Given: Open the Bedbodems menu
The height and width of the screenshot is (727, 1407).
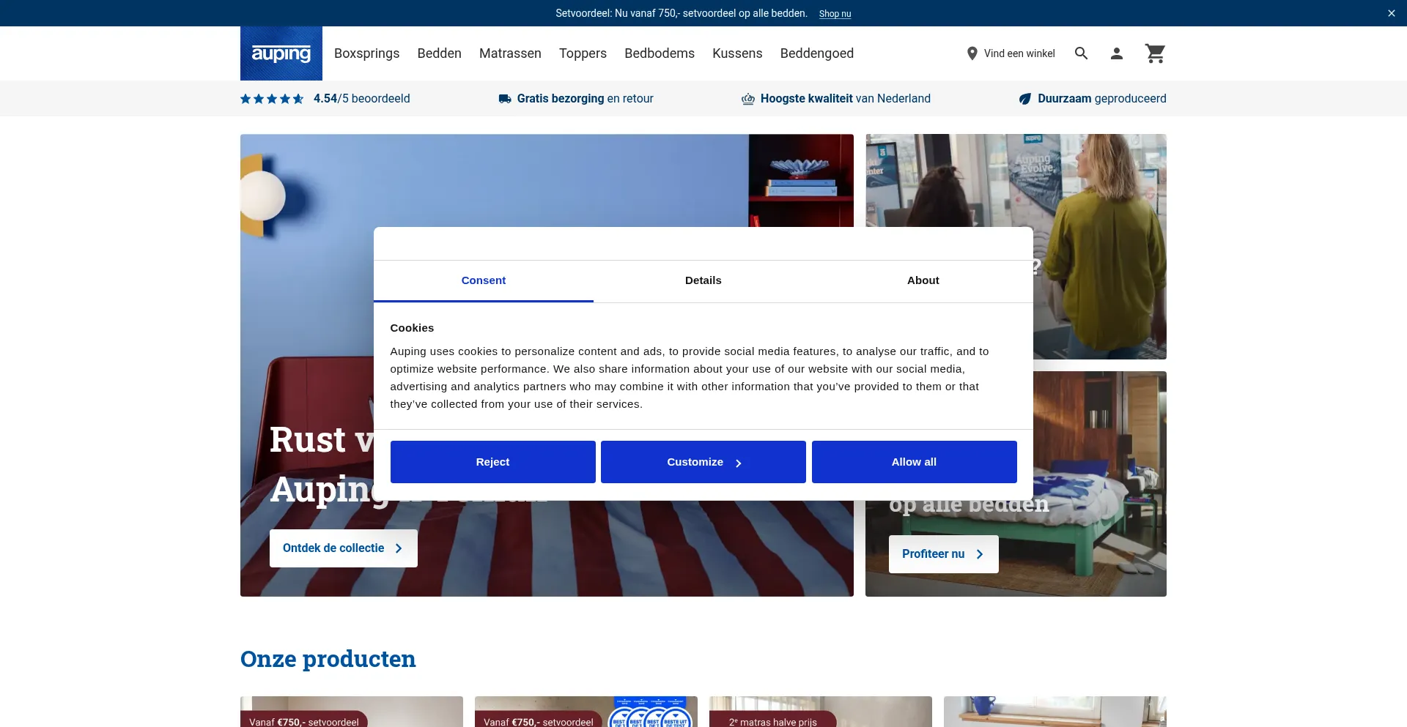Looking at the screenshot, I should point(660,53).
